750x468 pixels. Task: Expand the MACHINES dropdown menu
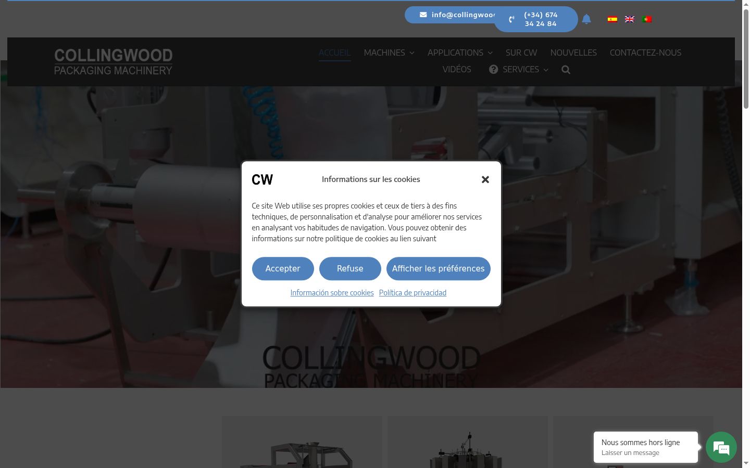coord(389,53)
